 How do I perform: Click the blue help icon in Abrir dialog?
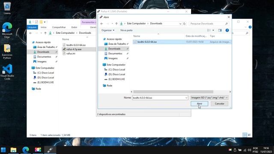[x=227, y=30]
